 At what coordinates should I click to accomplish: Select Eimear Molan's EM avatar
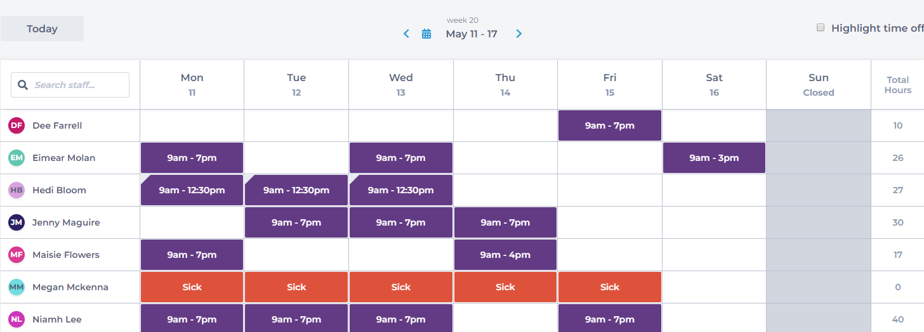[x=16, y=158]
